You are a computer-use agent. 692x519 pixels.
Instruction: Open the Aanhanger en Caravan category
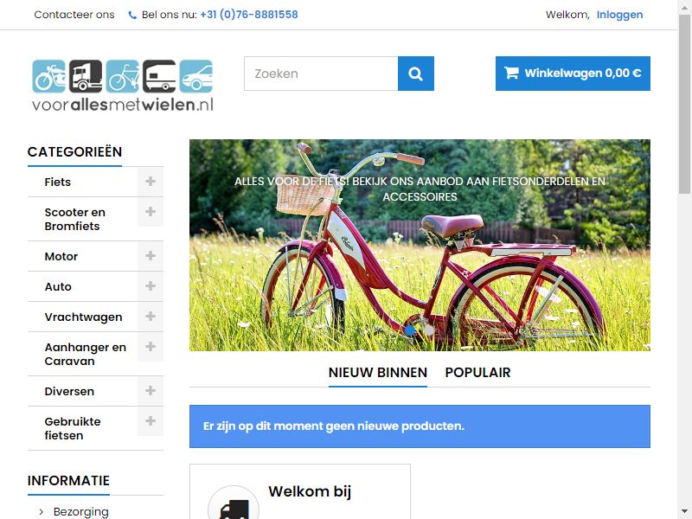(85, 354)
